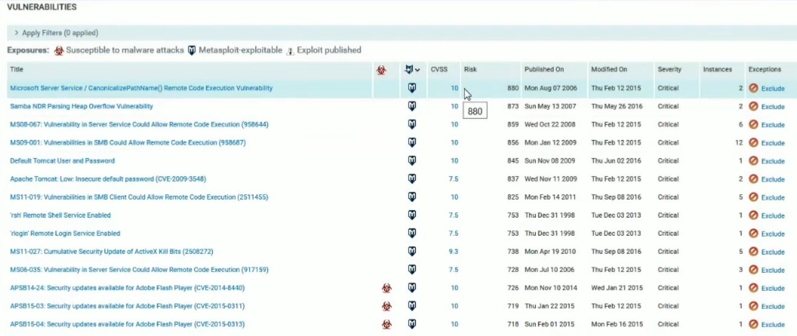Image resolution: width=797 pixels, height=336 pixels.
Task: Open Samba NDR Parsing Heap Overflow link
Action: (81, 106)
